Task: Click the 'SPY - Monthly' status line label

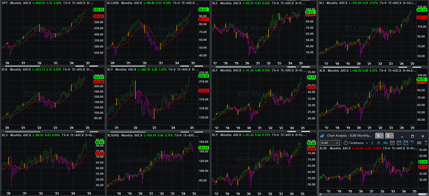Action: tap(12, 3)
